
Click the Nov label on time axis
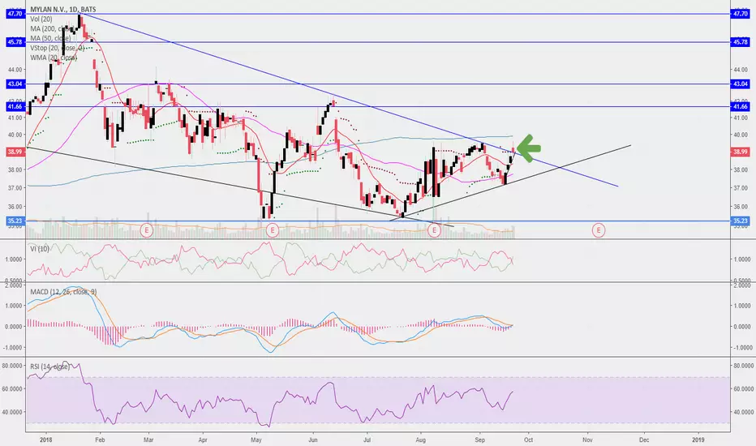click(x=587, y=440)
